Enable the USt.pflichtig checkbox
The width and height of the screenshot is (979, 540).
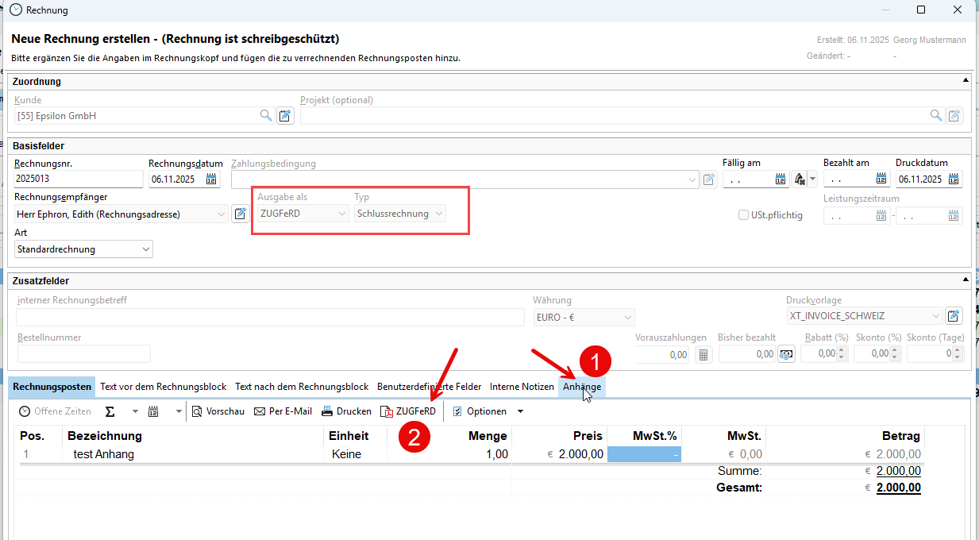pyautogui.click(x=743, y=214)
